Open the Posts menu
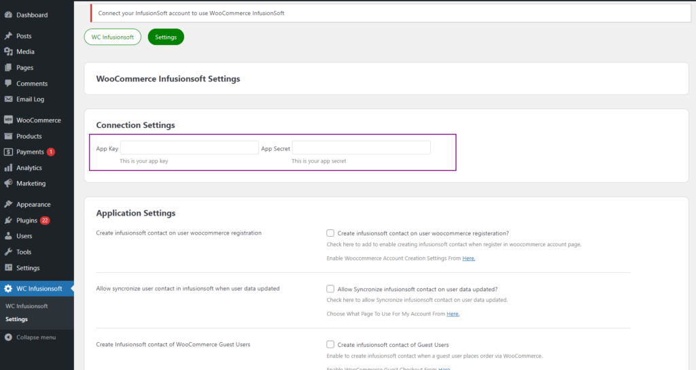This screenshot has height=370, width=696. coord(37,36)
